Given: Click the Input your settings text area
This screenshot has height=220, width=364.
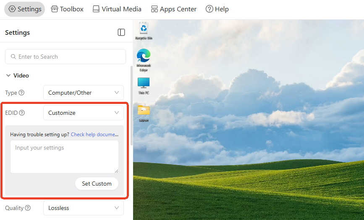Looking at the screenshot, I should [x=64, y=156].
